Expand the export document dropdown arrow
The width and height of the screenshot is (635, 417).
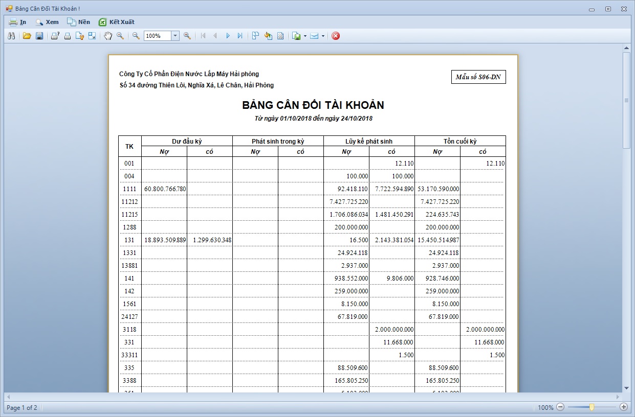click(x=305, y=36)
